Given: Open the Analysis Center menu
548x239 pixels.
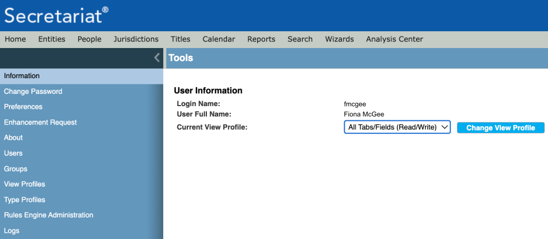Looking at the screenshot, I should 395,39.
